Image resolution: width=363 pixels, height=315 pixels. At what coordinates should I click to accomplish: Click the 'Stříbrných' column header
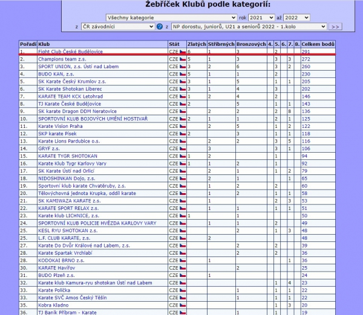point(221,44)
